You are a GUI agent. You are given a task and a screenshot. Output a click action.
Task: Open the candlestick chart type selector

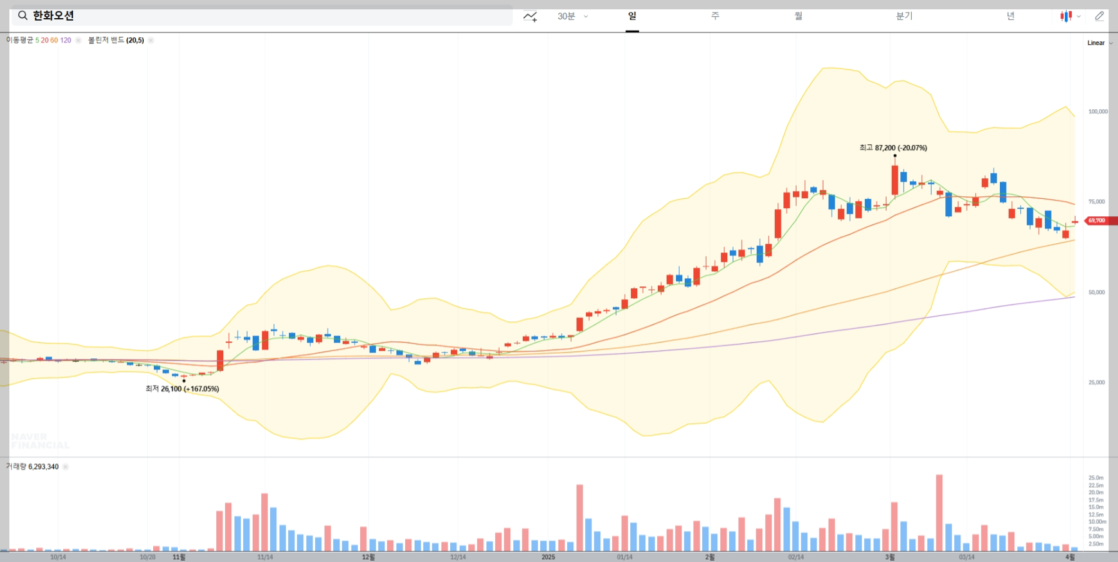point(1070,16)
